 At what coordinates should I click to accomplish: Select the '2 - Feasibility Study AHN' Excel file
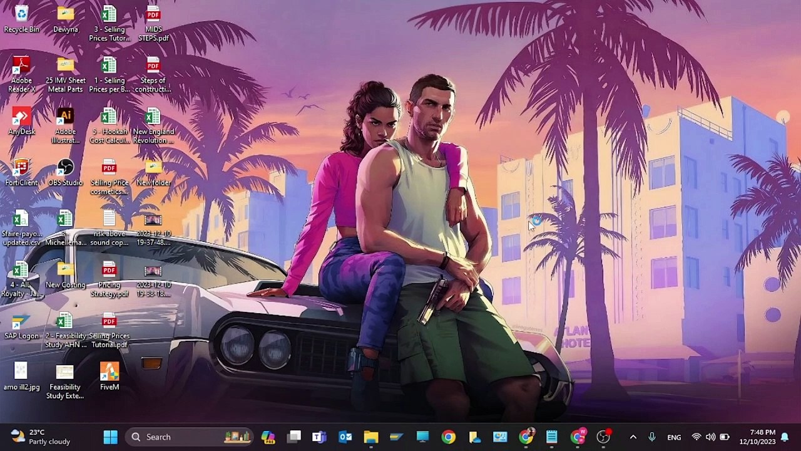[65, 330]
